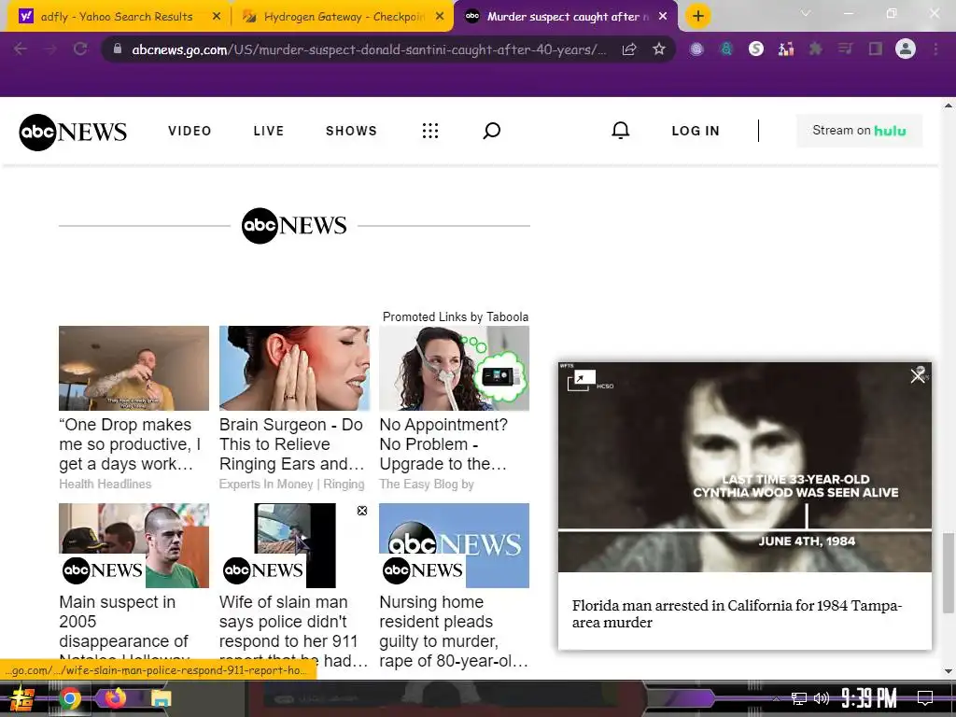Open 'Nursing home resident pleads guilty' story
Viewport: 956px width, 717px height.
pos(454,631)
